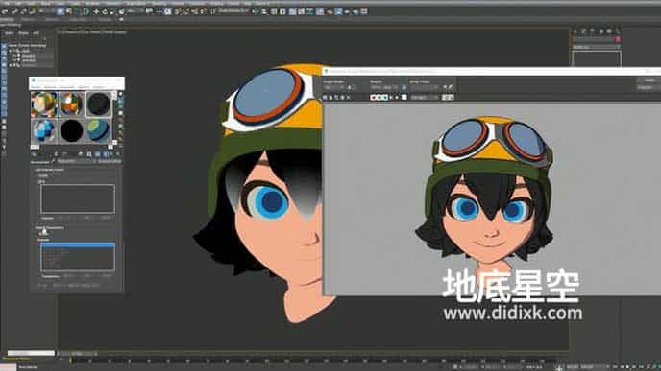Open the Material Editor toolbar icon
Image resolution: width=661 pixels, height=371 pixels.
tap(320, 12)
